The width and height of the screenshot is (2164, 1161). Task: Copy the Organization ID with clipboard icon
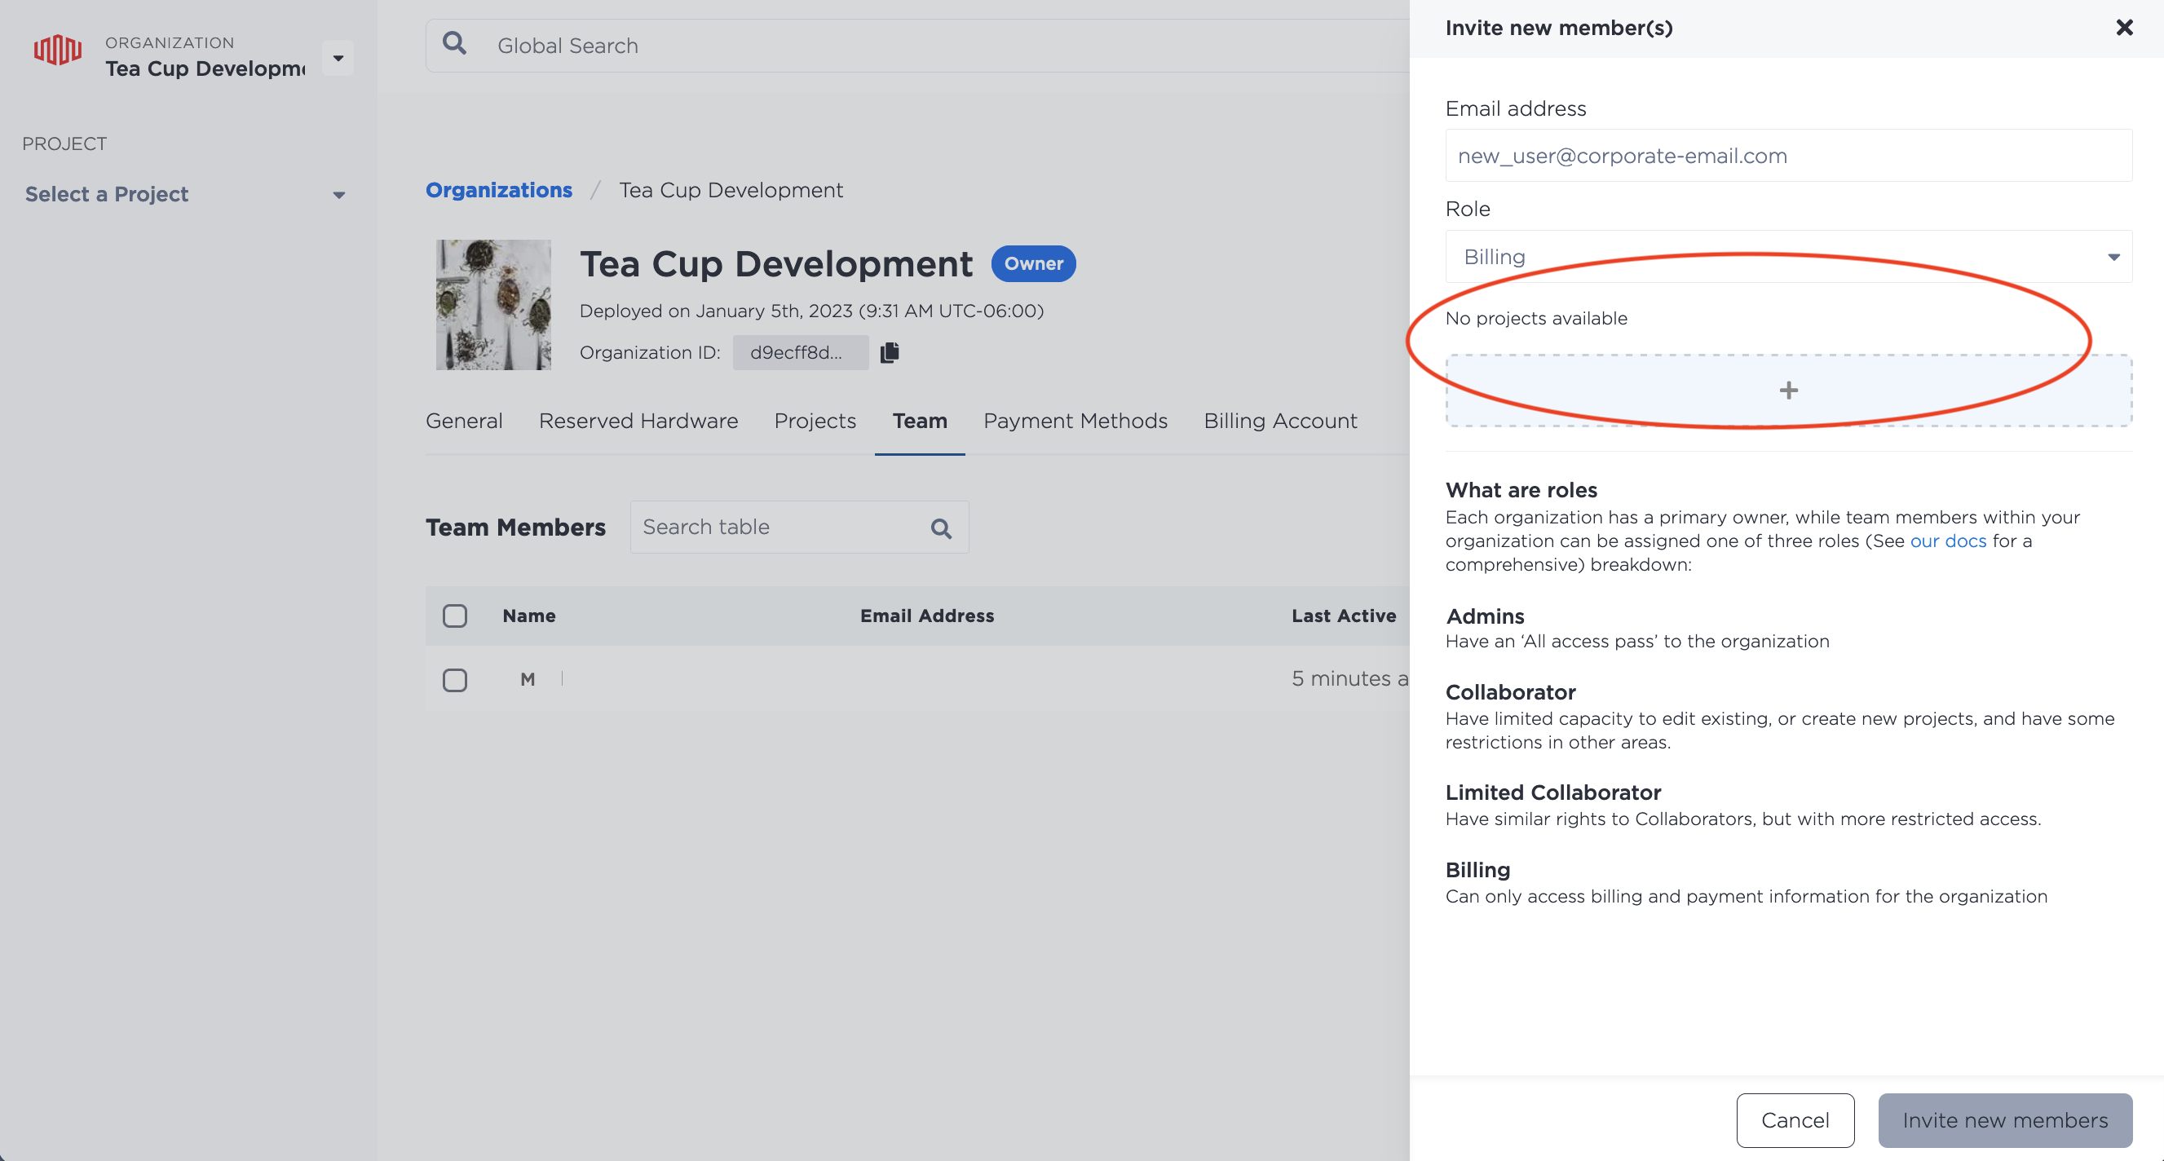[x=890, y=352]
